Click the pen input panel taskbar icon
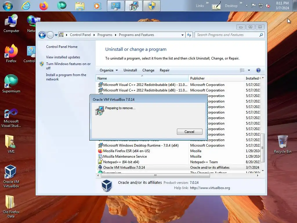This screenshot has height=223, width=297. point(216,6)
